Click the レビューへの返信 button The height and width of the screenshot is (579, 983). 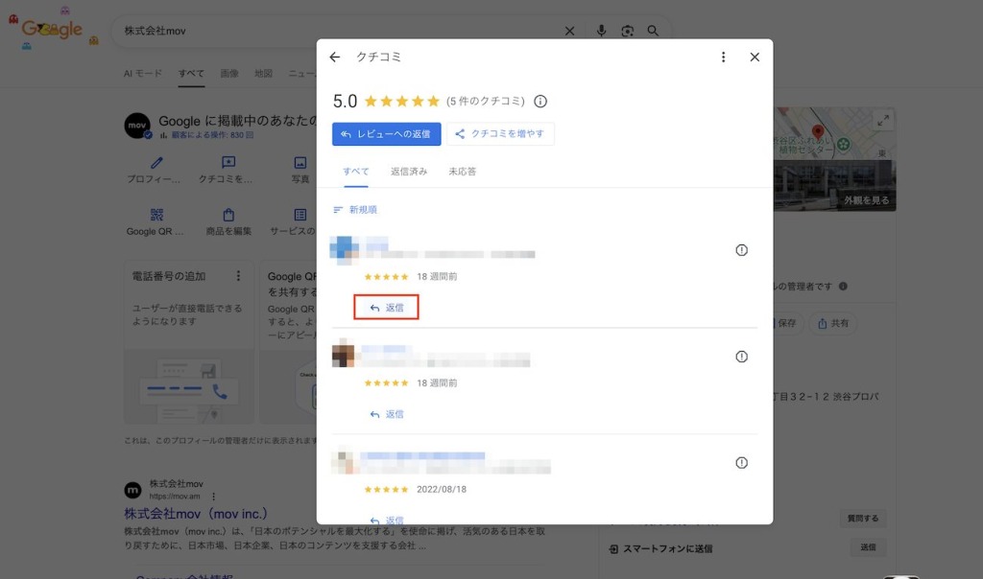pyautogui.click(x=387, y=134)
